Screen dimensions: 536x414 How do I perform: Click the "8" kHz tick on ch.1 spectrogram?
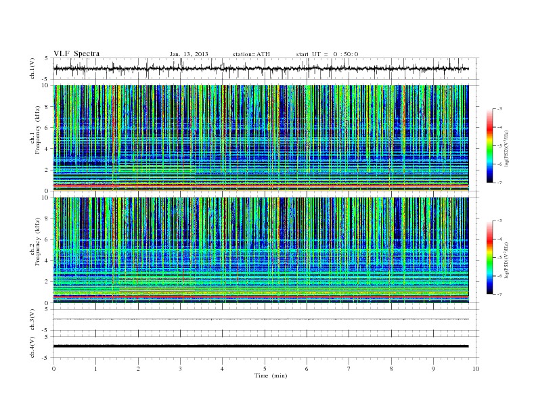(x=47, y=107)
